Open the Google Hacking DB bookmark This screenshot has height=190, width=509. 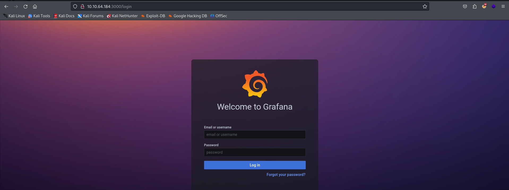click(188, 16)
